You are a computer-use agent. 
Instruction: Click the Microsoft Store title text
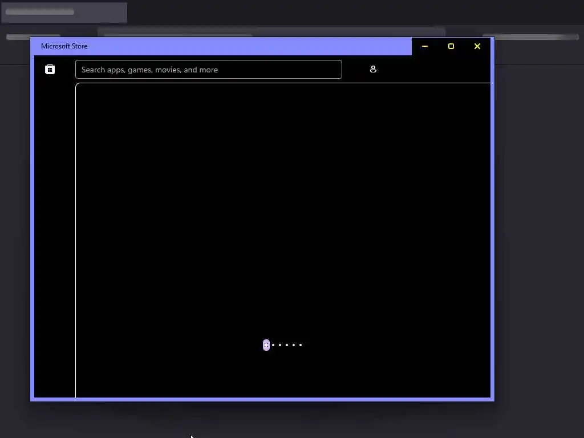64,46
